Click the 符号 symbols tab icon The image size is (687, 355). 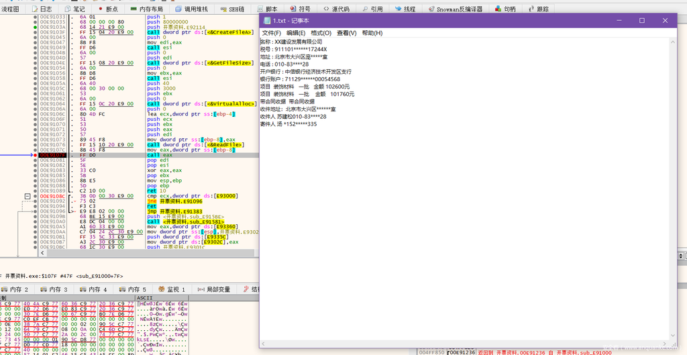(292, 9)
